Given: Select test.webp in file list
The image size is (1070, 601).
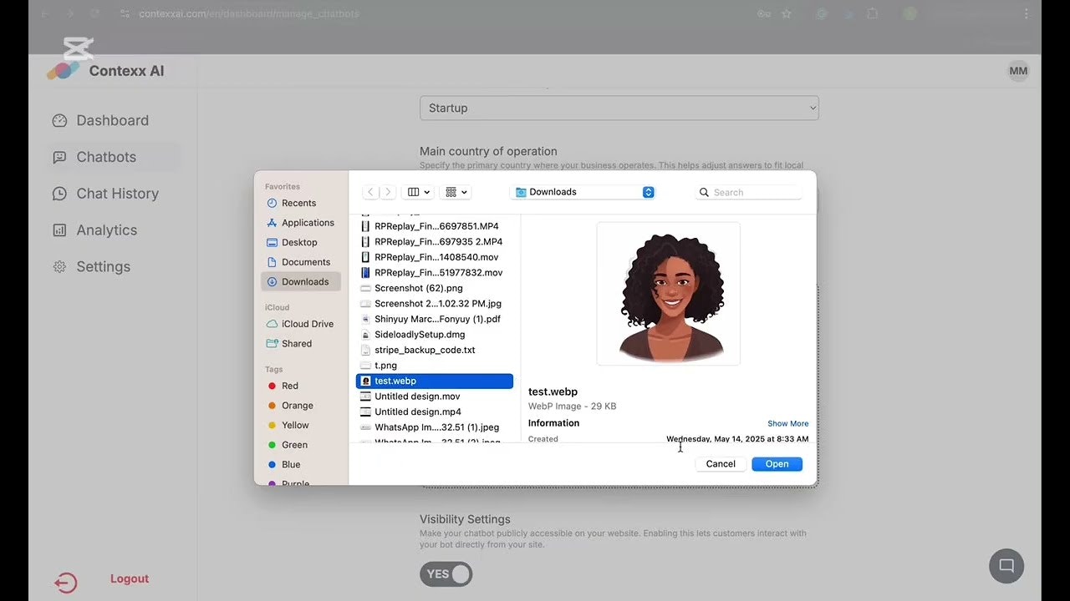Looking at the screenshot, I should point(435,381).
